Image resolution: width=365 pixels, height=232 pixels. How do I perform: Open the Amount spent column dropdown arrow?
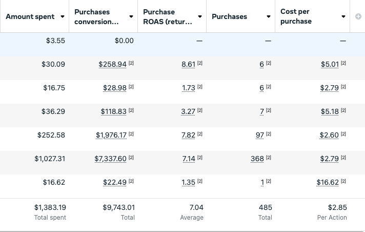pyautogui.click(x=63, y=16)
